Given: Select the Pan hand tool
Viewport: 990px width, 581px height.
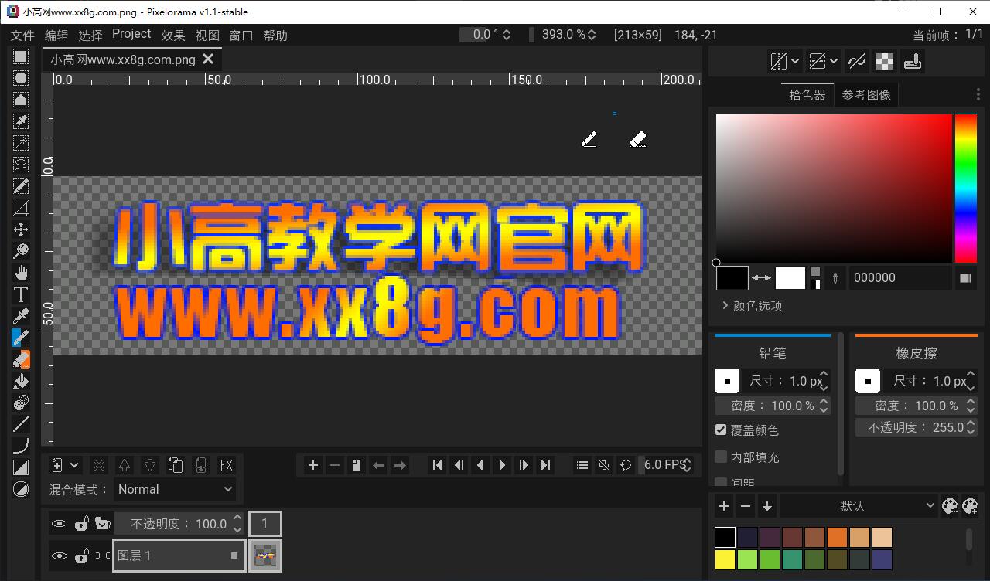Looking at the screenshot, I should (x=21, y=273).
